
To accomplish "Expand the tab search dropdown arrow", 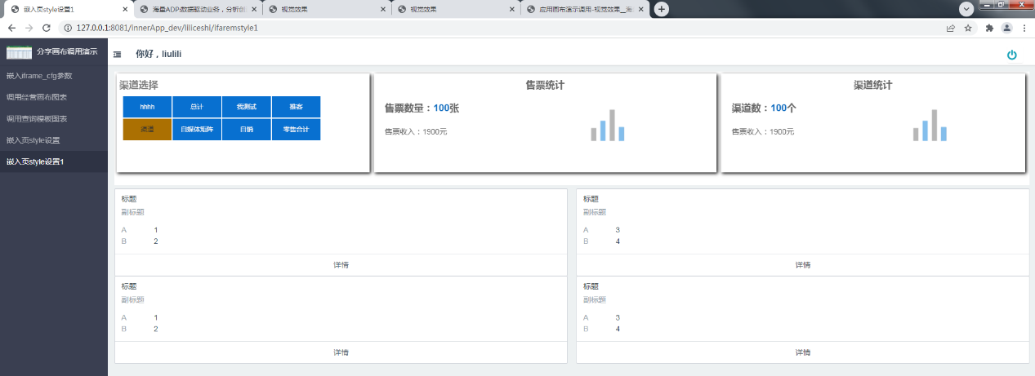I will click(x=966, y=8).
